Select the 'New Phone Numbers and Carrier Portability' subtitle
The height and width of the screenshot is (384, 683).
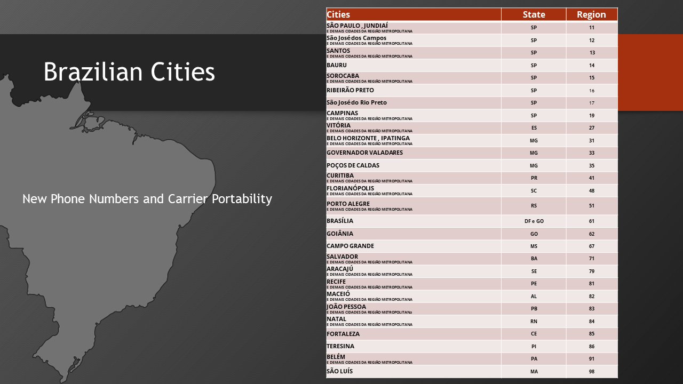tap(147, 199)
